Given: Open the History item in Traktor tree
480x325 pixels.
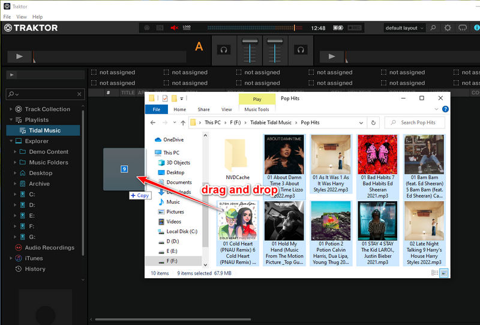Looking at the screenshot, I should tap(35, 269).
